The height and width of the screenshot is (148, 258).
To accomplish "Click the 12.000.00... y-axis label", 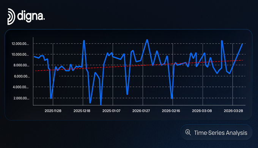I will tap(20, 44).
